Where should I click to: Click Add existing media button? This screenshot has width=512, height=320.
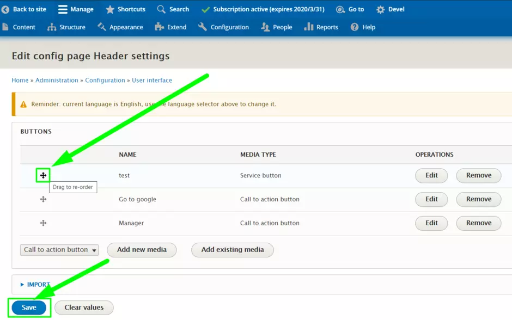(233, 250)
